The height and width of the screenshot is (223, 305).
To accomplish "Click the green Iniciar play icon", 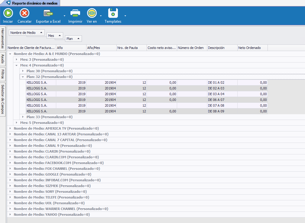I will pyautogui.click(x=8, y=13).
